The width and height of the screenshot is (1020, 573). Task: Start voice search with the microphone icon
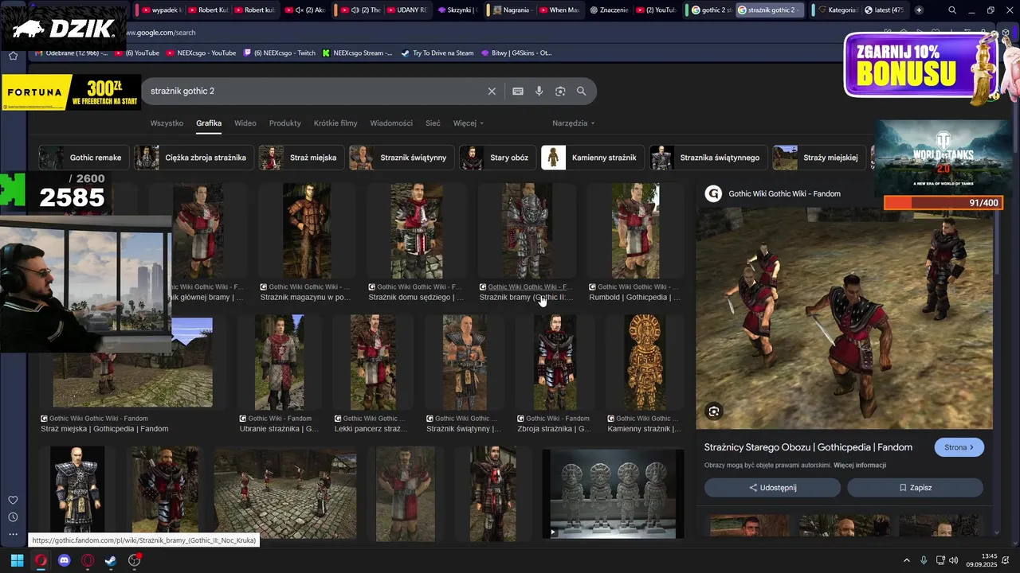539,92
